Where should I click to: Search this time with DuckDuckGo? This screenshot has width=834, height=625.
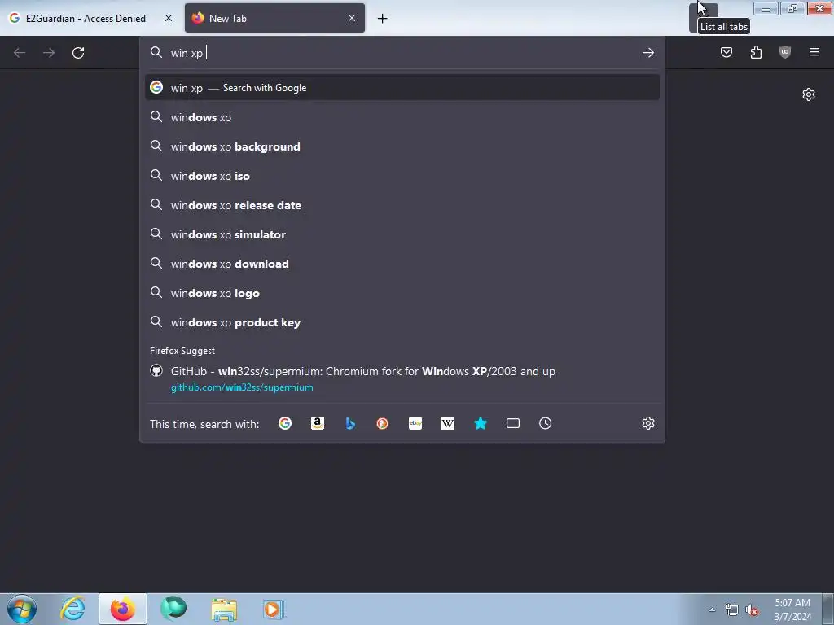[x=383, y=423]
